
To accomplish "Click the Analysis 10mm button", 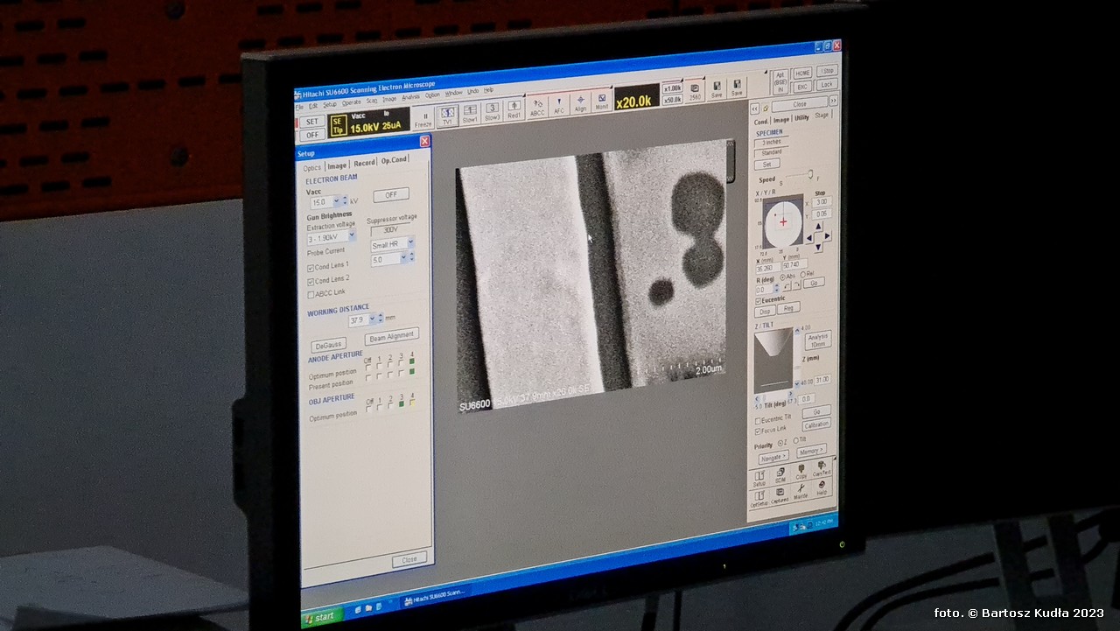I will (818, 340).
